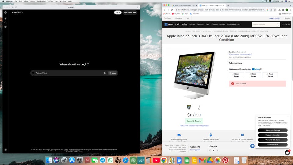
Task: Click the Gmail bookmark
Action: coord(167,14)
